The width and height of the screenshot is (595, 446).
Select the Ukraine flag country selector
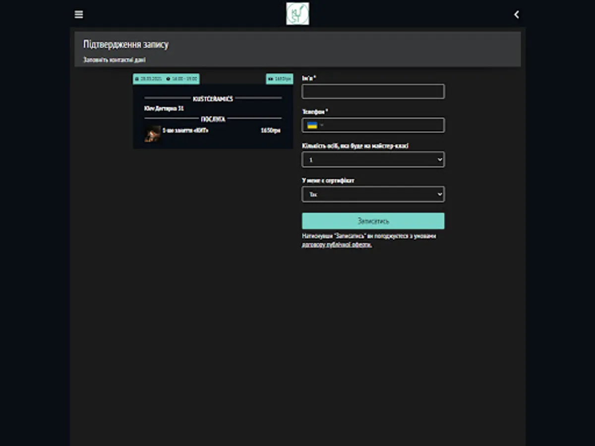(315, 125)
